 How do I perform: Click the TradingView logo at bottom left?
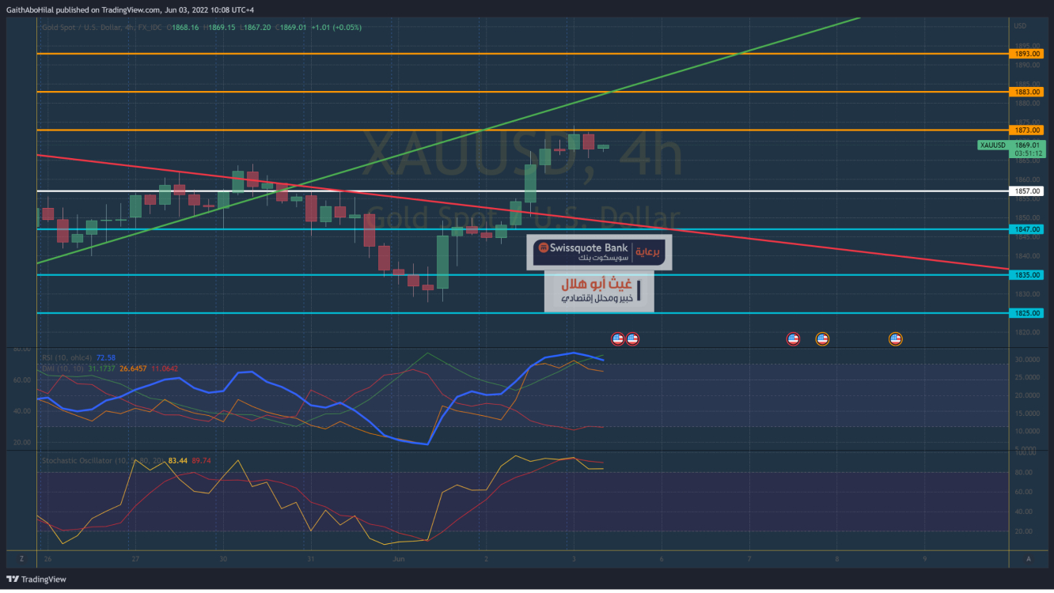(x=37, y=579)
